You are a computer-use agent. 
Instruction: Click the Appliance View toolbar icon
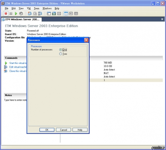click(71, 14)
